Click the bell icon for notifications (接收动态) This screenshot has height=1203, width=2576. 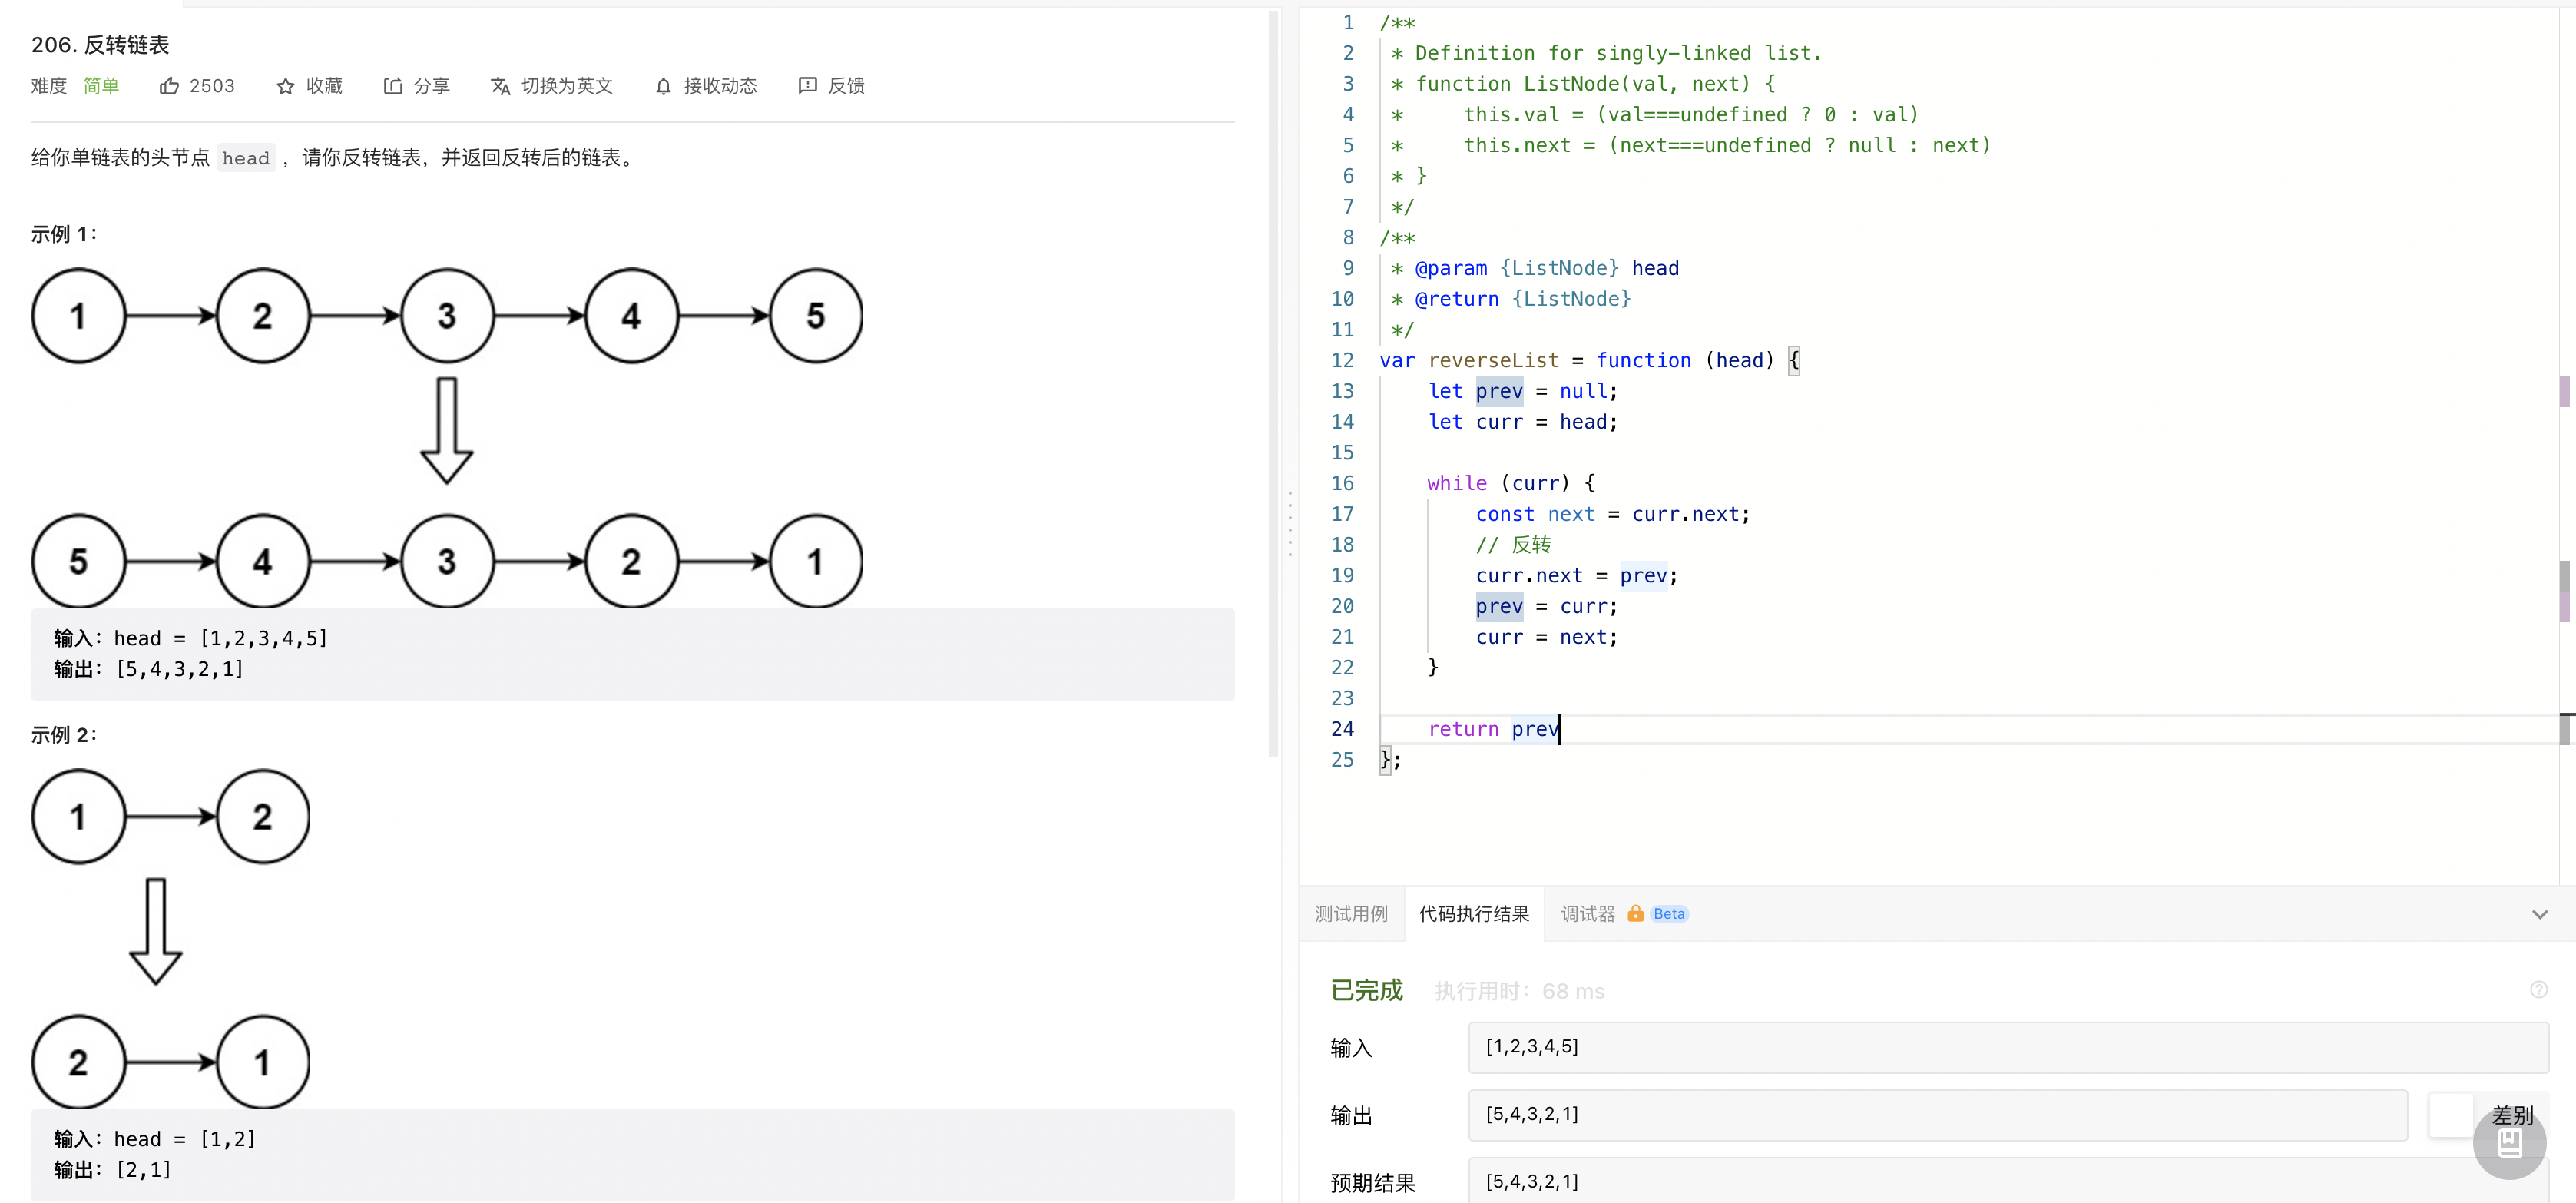pos(663,86)
